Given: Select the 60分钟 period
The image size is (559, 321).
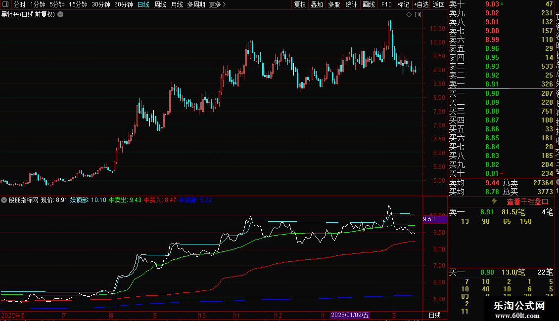Looking at the screenshot, I should click(x=123, y=4).
